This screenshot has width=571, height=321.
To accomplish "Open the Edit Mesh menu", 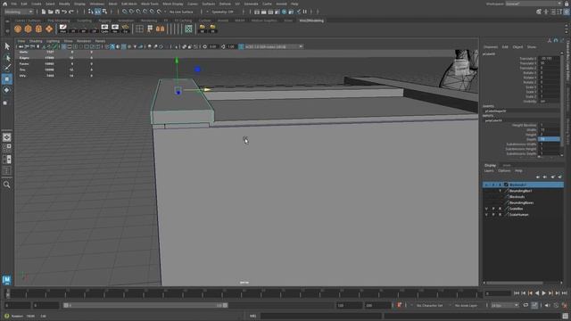I will pos(128,4).
